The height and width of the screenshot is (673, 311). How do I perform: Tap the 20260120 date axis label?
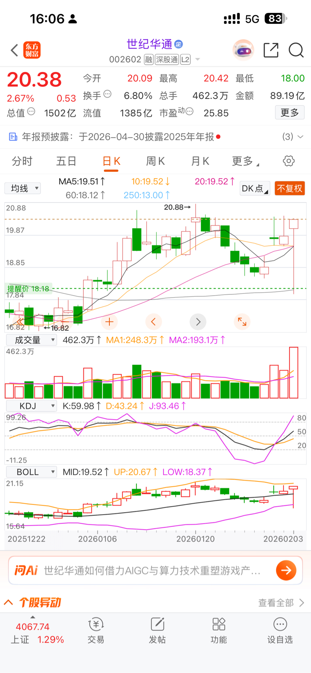(x=195, y=539)
